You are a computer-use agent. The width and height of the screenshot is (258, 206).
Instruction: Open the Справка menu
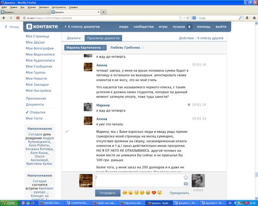(x=73, y=7)
